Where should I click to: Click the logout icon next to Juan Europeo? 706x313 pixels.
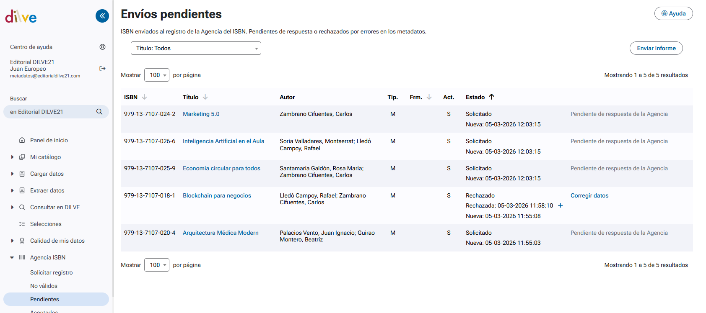(102, 69)
